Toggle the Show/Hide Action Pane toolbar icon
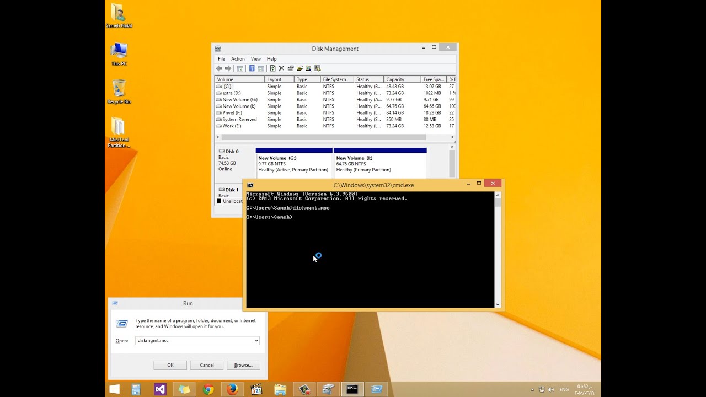706x397 pixels. (x=261, y=68)
